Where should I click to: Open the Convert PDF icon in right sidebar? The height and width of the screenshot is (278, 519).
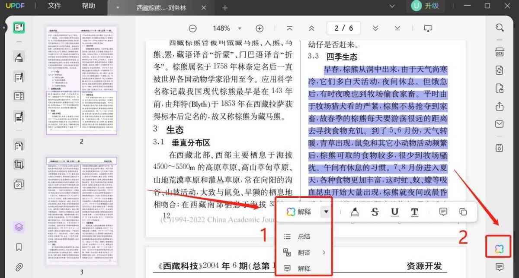pyautogui.click(x=500, y=70)
